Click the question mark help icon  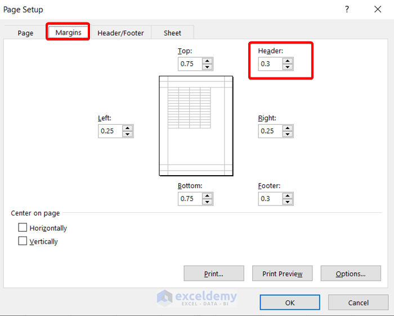(x=347, y=10)
